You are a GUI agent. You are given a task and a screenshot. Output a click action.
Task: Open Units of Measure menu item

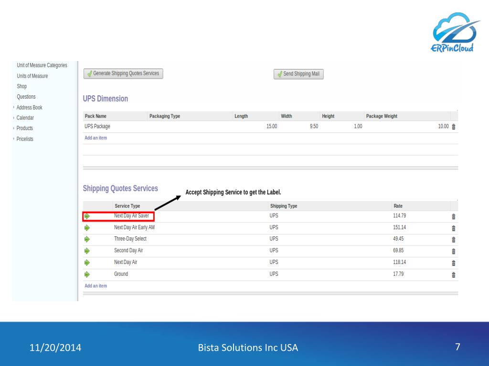[x=32, y=76]
